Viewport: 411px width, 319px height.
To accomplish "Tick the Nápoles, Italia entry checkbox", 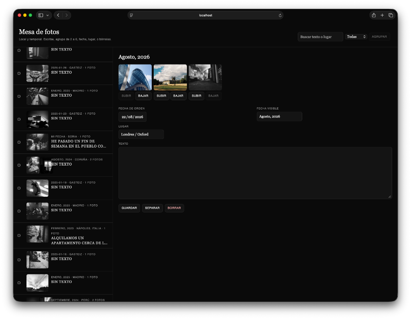I will (19, 236).
